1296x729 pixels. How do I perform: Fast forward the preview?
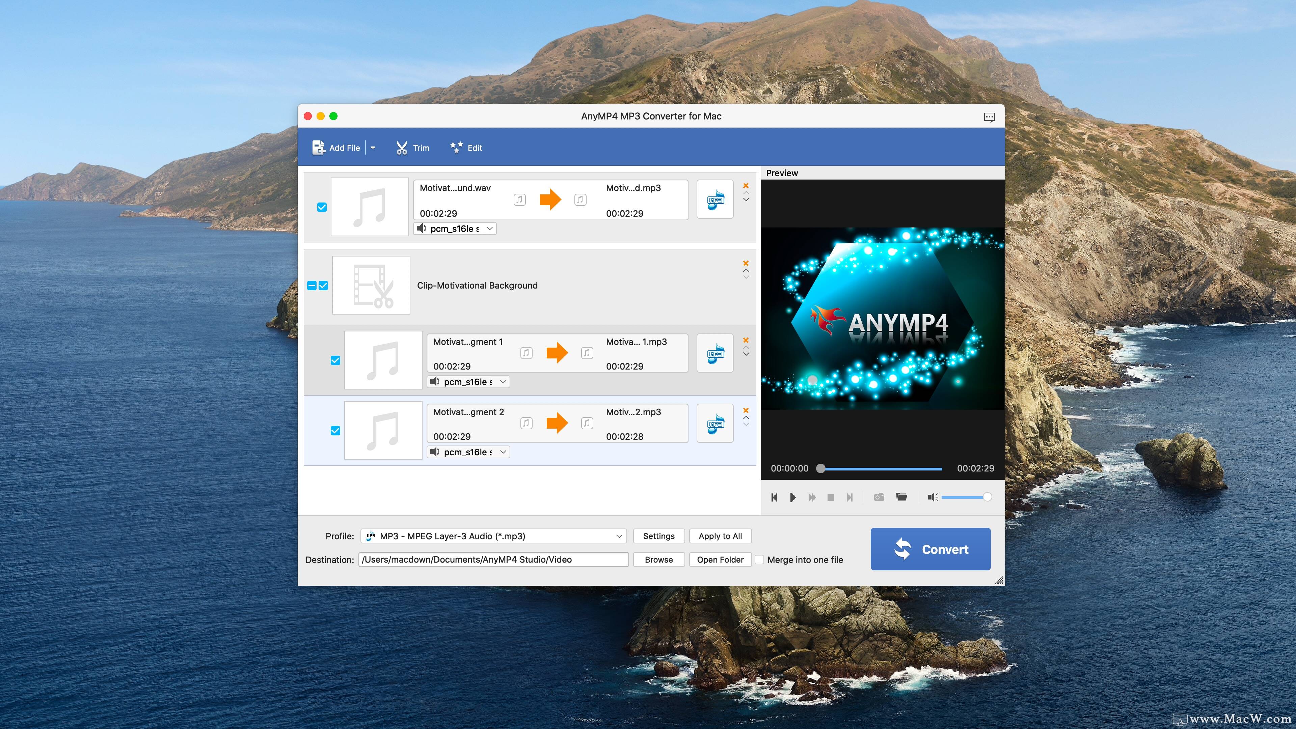[x=812, y=497]
